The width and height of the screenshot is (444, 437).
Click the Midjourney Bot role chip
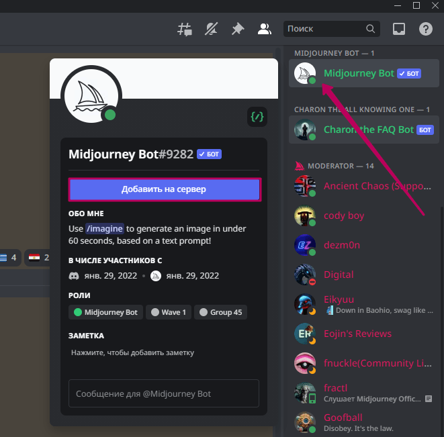coord(105,312)
